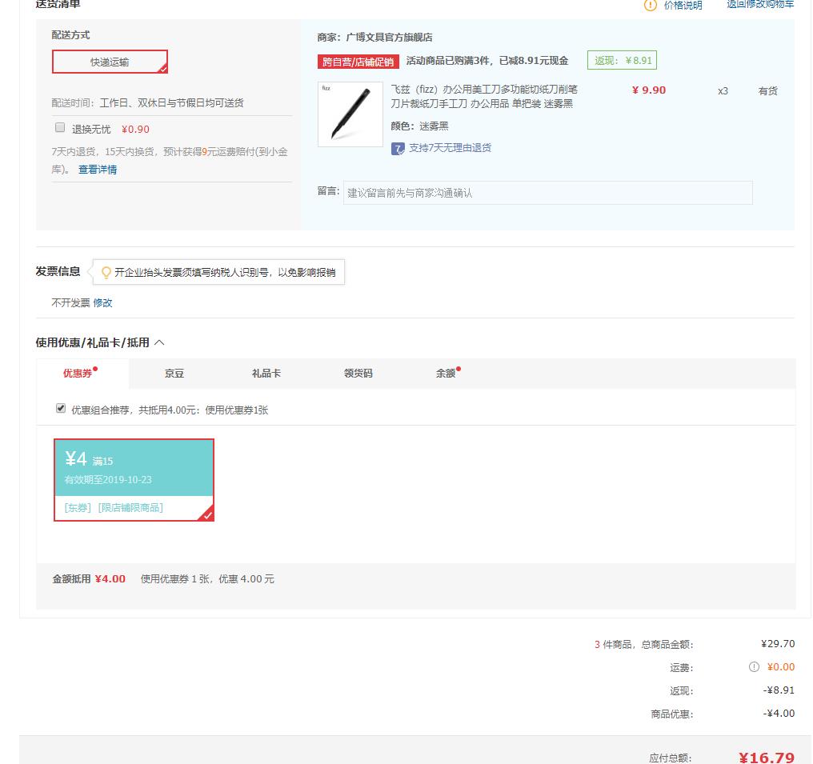Click the shipping fee info circle icon
This screenshot has height=764, width=813.
point(754,667)
